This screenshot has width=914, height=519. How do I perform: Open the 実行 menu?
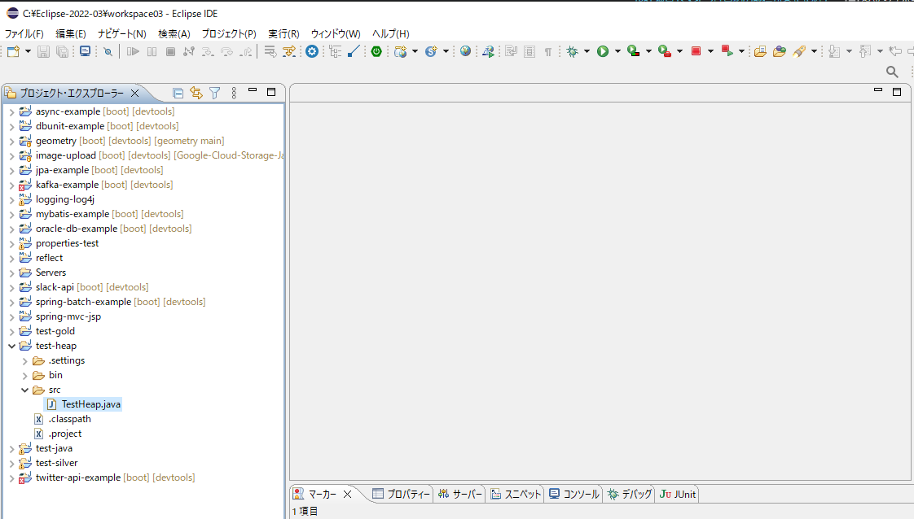(x=283, y=33)
